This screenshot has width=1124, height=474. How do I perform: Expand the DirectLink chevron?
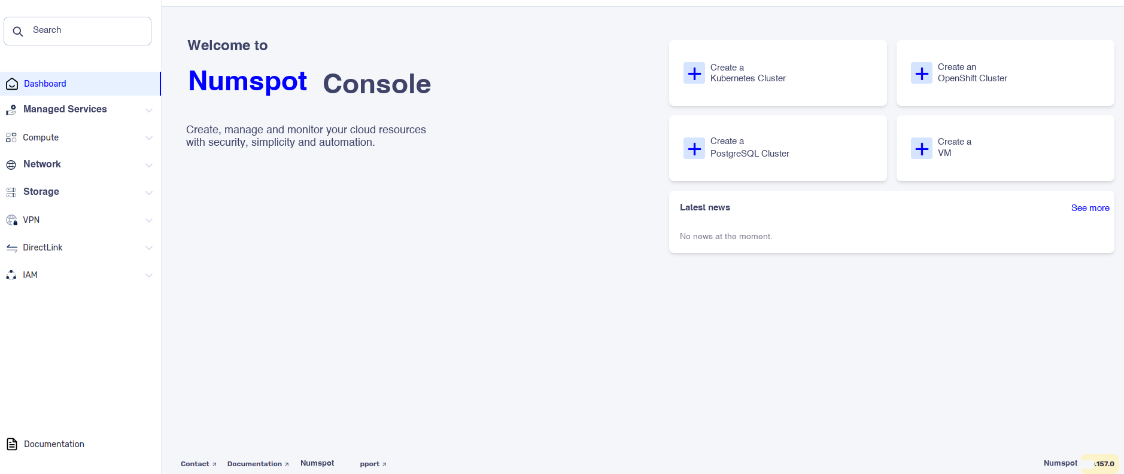[149, 247]
